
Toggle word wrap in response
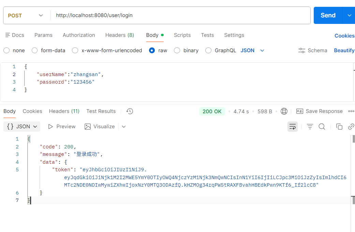pos(293,127)
